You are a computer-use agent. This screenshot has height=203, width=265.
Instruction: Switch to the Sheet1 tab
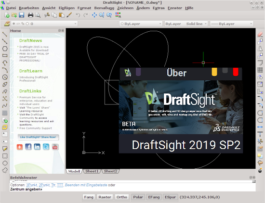pos(92,171)
